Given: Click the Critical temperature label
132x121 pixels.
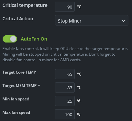Looking at the screenshot, I should click(x=25, y=5).
